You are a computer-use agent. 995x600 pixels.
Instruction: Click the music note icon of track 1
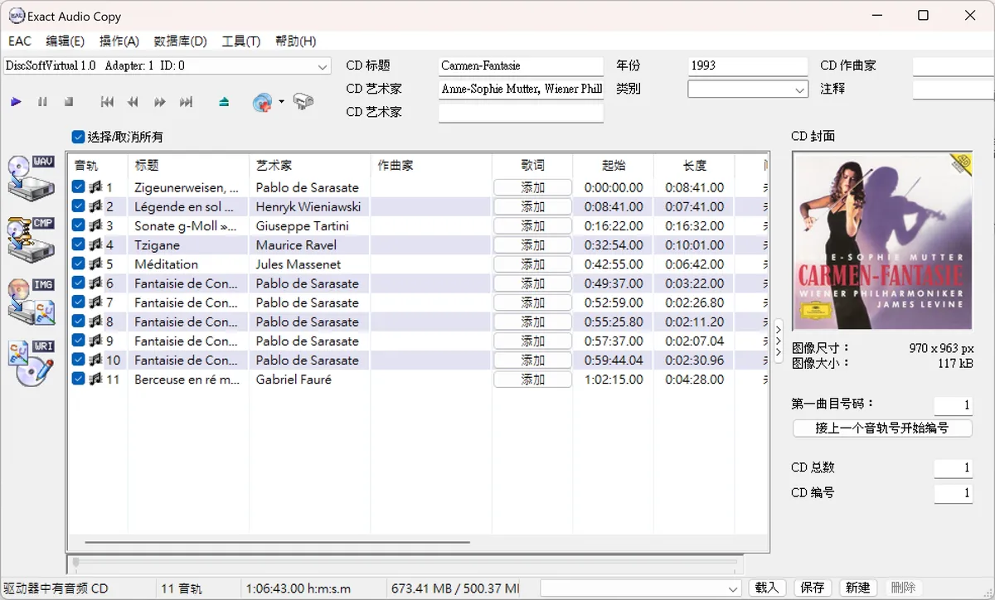[x=95, y=187]
